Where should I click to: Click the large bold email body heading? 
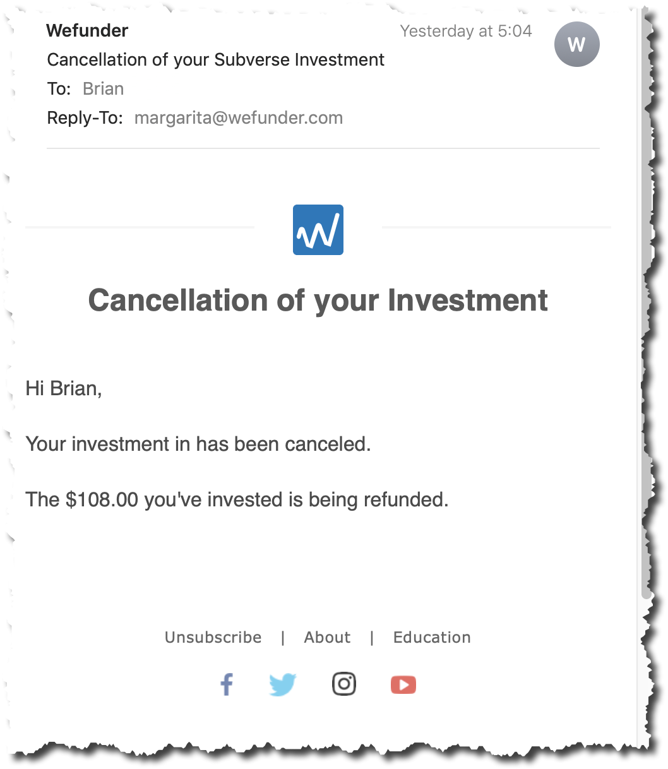(318, 300)
